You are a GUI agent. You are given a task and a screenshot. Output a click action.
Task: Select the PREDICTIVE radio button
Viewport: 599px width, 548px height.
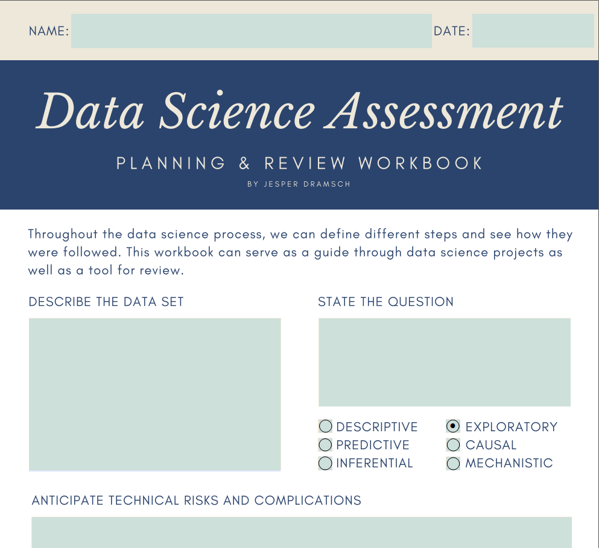tap(325, 444)
